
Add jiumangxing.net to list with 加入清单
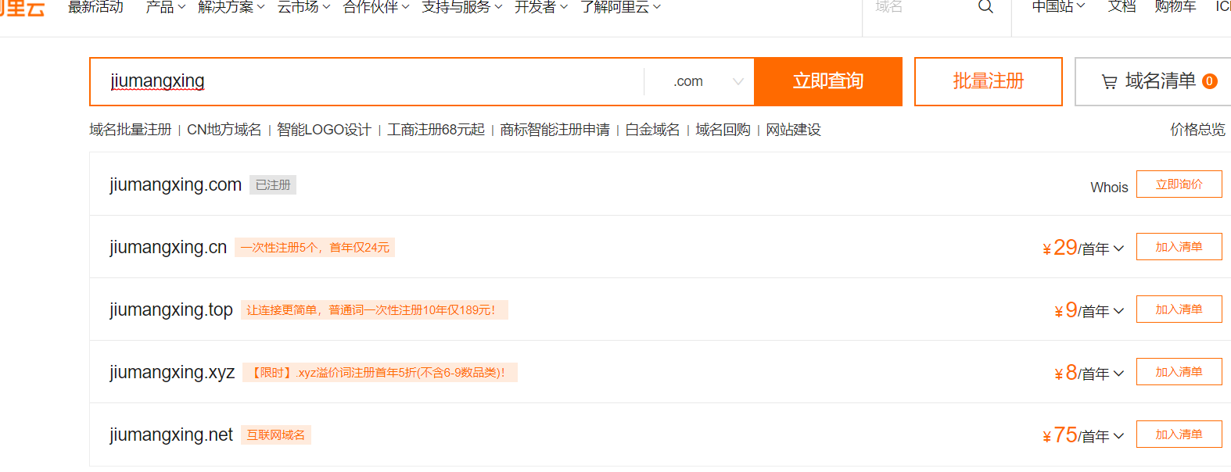click(1179, 434)
